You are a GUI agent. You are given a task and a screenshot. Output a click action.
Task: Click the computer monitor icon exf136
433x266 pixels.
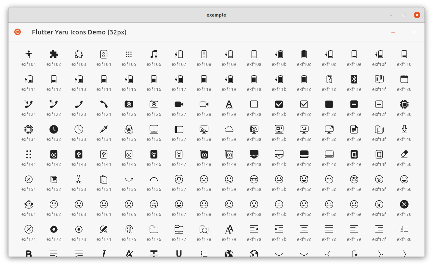coord(154,129)
